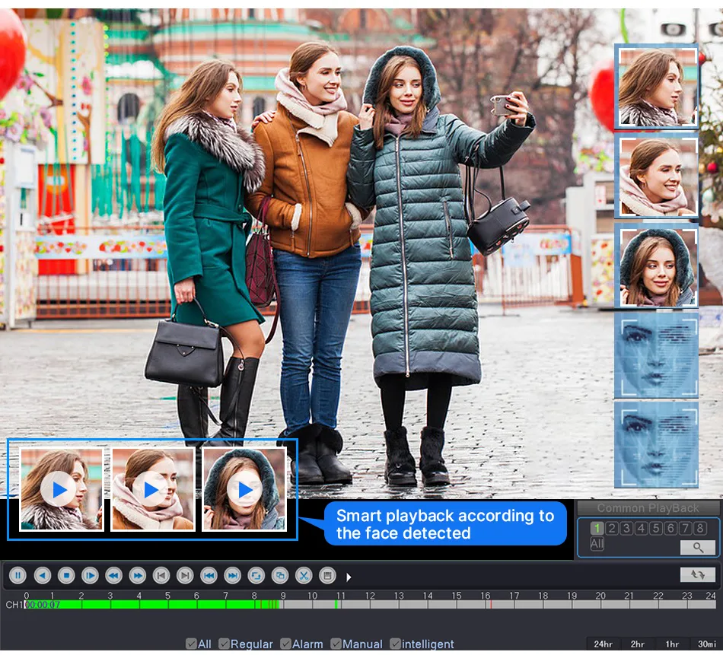
Task: Click the magnifier search button
Action: tap(698, 547)
